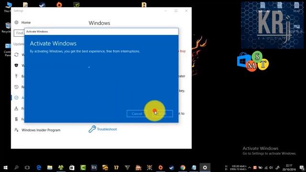Open volume control in system tray
This screenshot has width=306, height=172.
pyautogui.click(x=271, y=168)
